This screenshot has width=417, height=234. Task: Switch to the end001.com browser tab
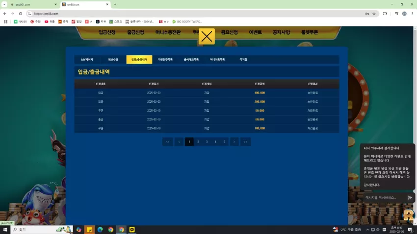pos(32,4)
